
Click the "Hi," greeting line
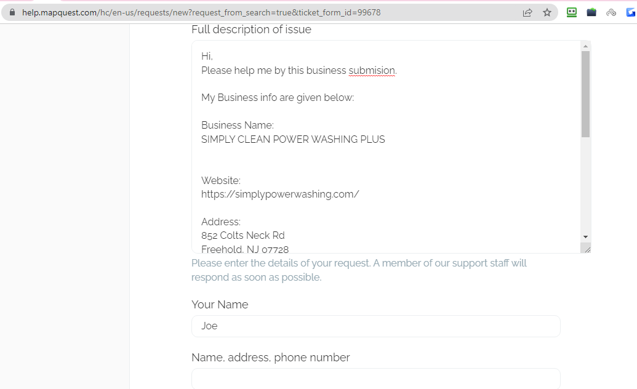[x=207, y=56]
